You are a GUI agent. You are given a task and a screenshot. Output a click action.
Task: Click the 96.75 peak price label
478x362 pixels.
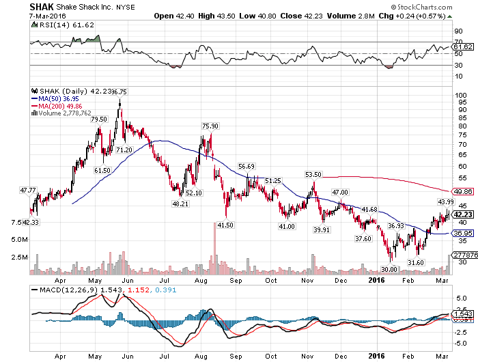[119, 92]
